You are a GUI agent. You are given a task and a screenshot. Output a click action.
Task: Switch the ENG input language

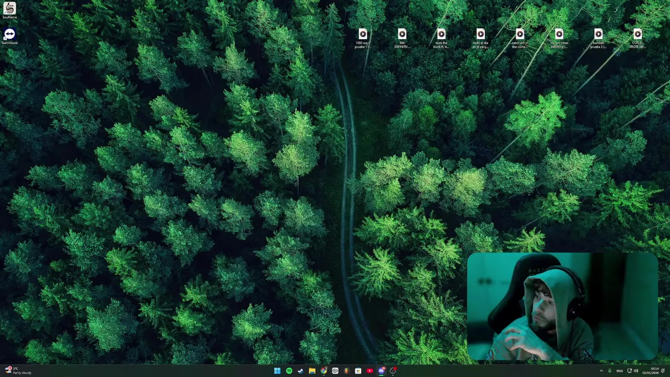tap(620, 371)
